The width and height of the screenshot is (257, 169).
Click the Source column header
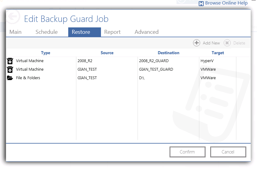coord(107,53)
